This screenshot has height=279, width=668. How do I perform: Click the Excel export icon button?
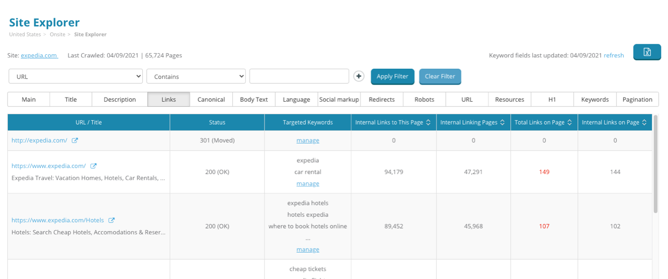click(x=647, y=52)
